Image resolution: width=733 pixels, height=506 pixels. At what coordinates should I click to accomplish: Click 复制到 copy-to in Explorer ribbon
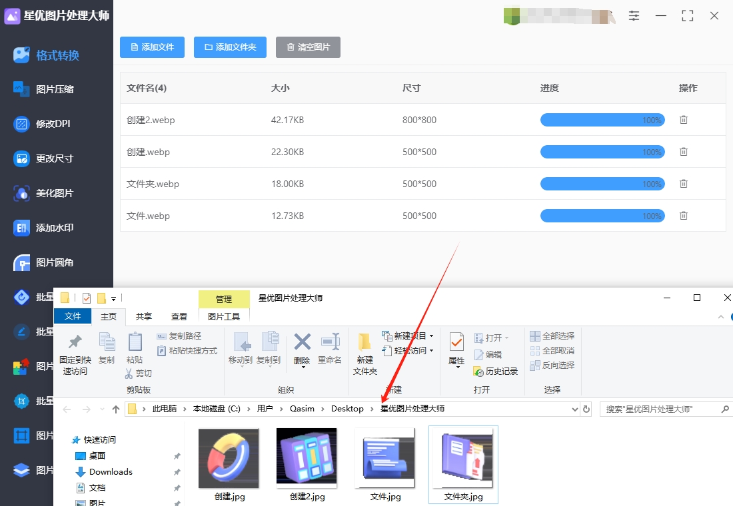269,350
